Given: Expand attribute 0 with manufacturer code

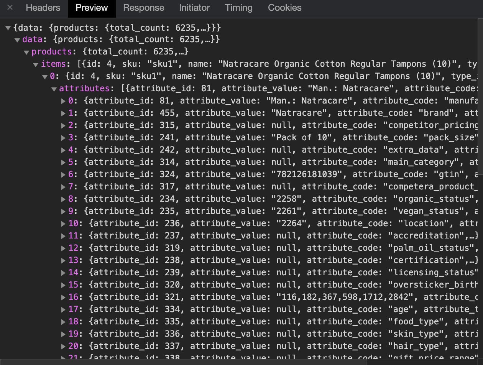Looking at the screenshot, I should pos(63,101).
